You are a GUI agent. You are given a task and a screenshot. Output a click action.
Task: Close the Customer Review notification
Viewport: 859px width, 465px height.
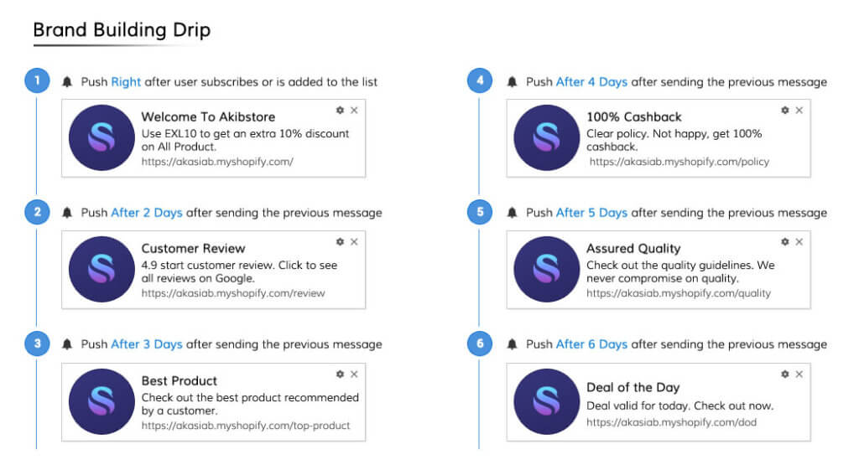click(x=355, y=242)
